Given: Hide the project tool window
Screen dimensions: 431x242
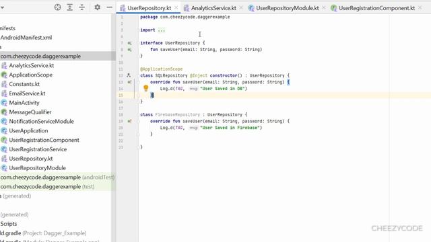Looking at the screenshot, I should pyautogui.click(x=109, y=7).
